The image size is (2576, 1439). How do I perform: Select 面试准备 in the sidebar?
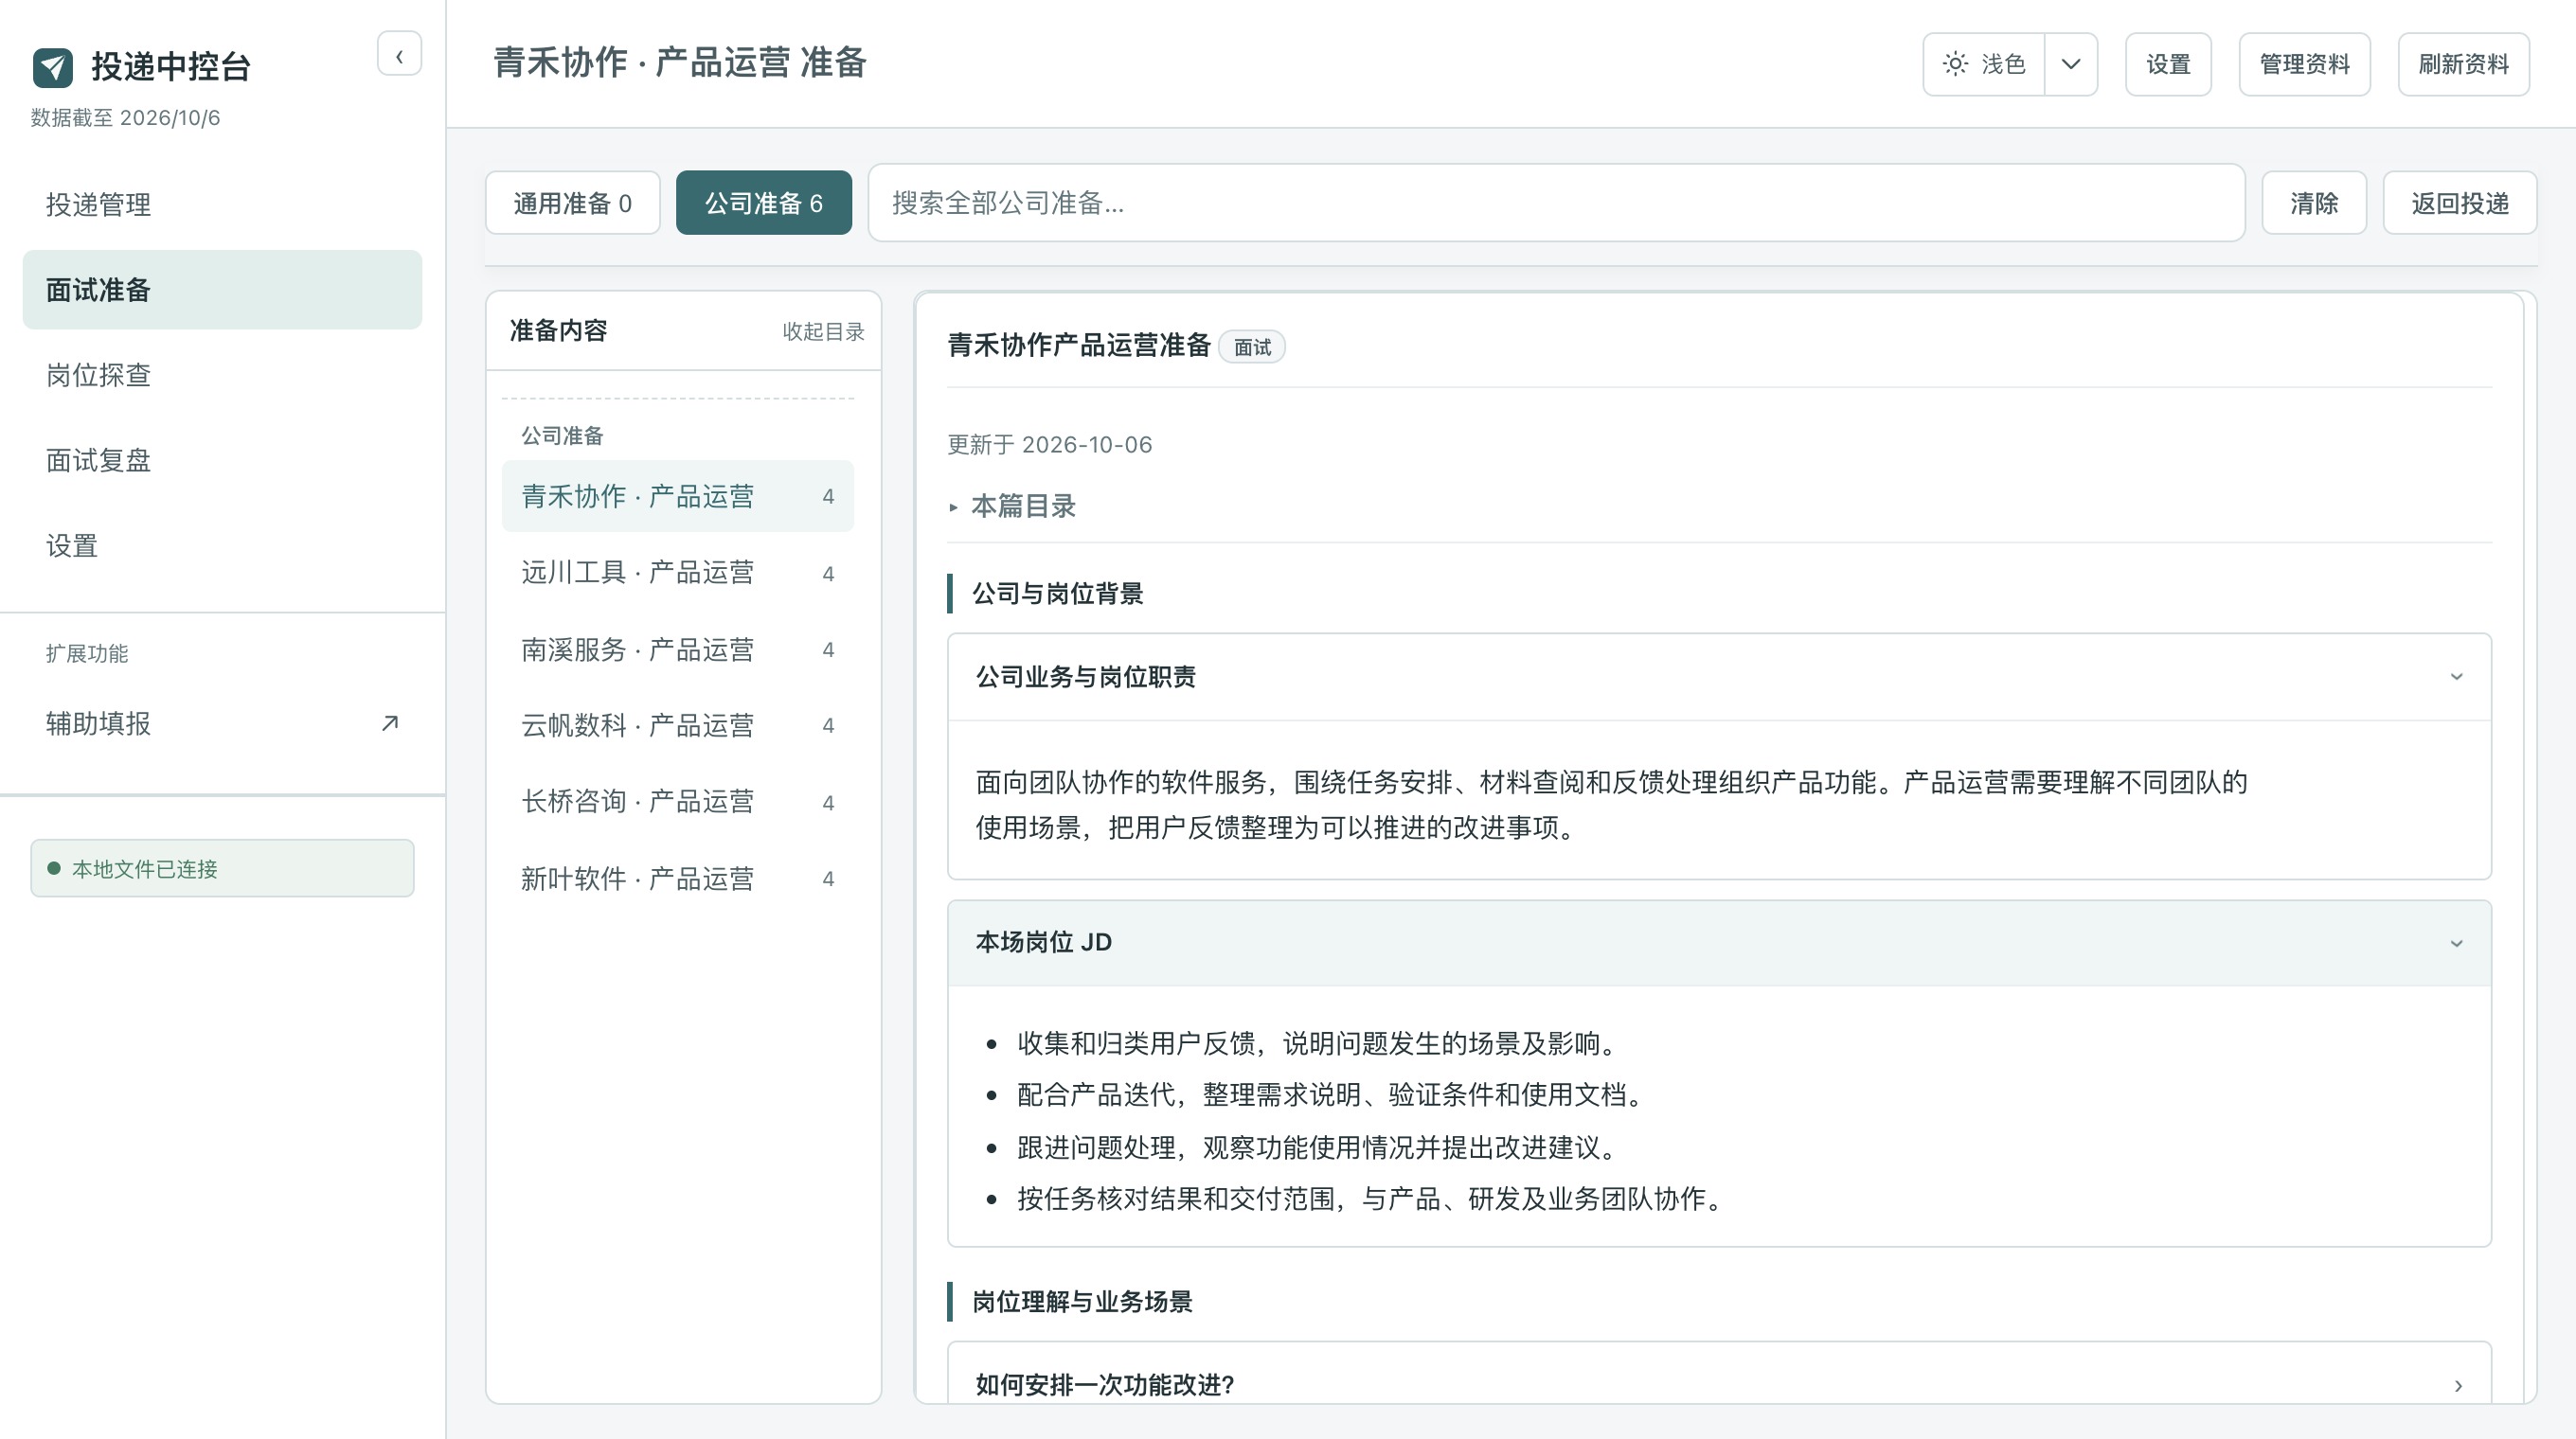(x=222, y=290)
